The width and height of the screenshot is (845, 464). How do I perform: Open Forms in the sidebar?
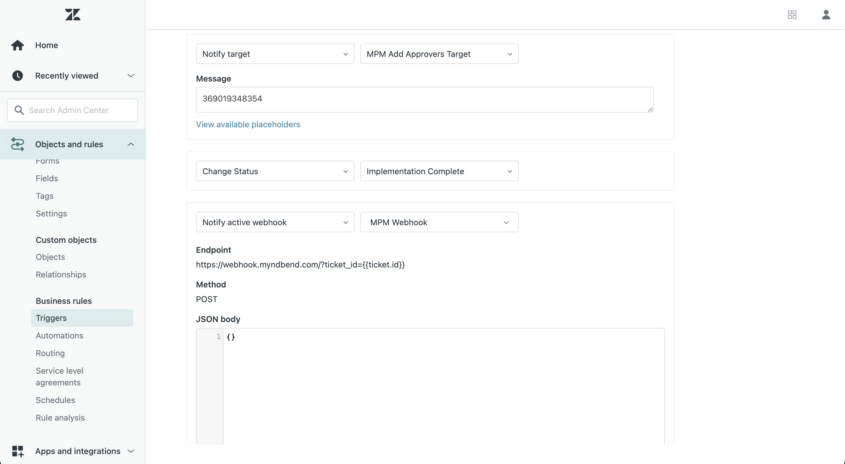48,162
